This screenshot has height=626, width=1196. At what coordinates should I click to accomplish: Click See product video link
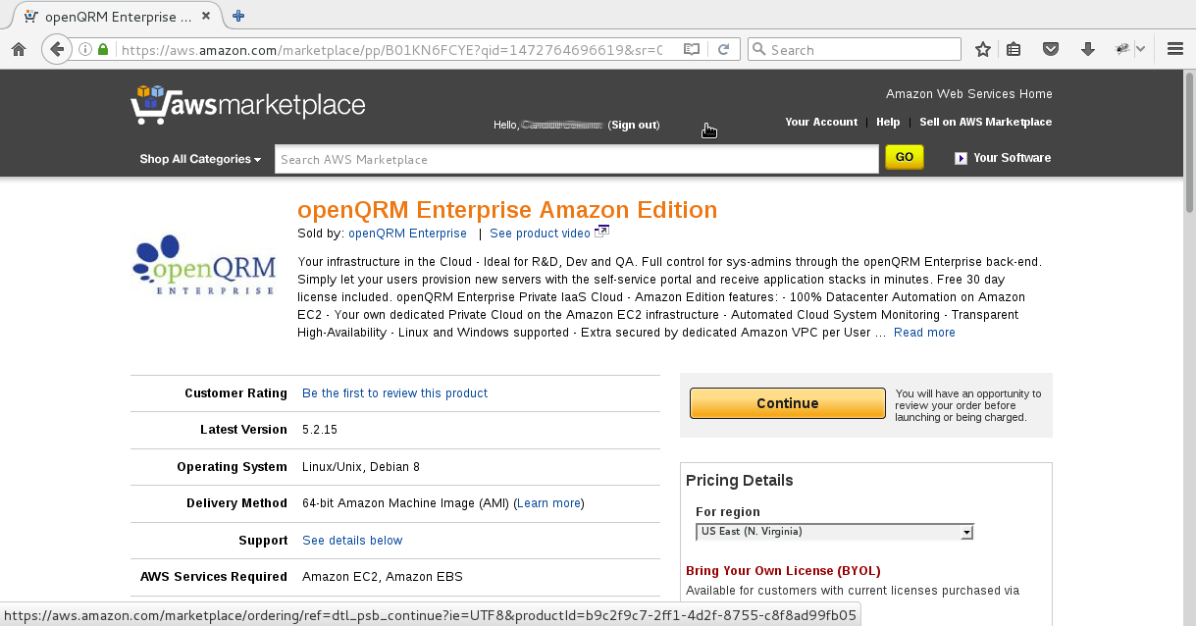(540, 234)
